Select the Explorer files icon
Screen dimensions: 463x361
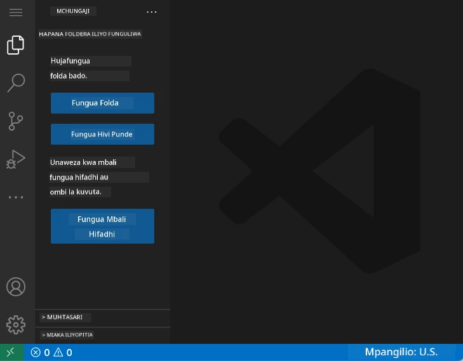tap(16, 45)
